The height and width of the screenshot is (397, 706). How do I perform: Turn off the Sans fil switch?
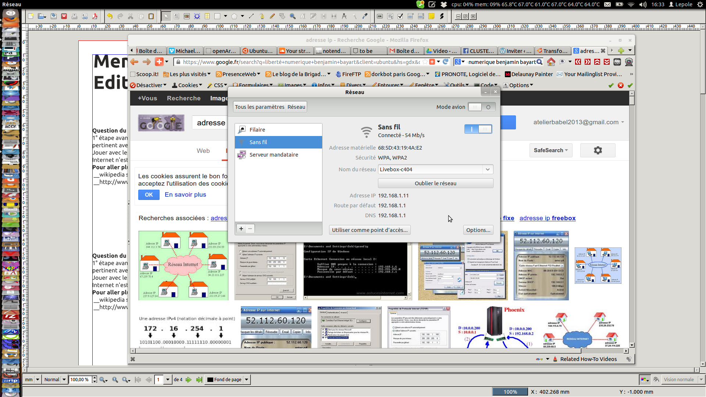click(x=478, y=129)
